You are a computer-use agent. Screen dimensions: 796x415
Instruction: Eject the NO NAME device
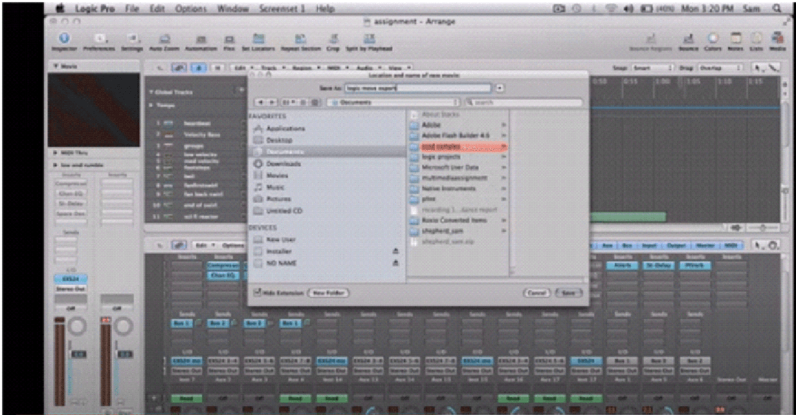[x=395, y=263]
